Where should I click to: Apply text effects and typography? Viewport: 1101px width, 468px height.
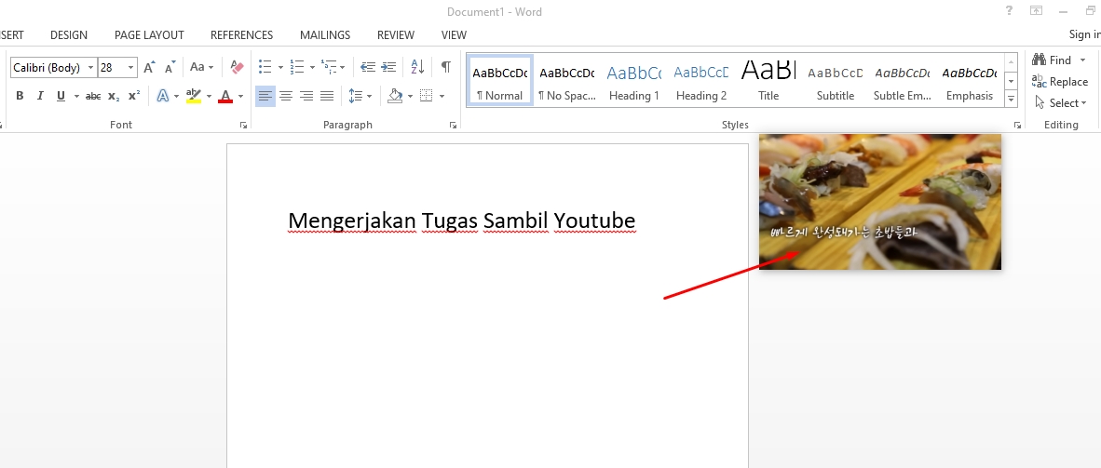(x=163, y=96)
